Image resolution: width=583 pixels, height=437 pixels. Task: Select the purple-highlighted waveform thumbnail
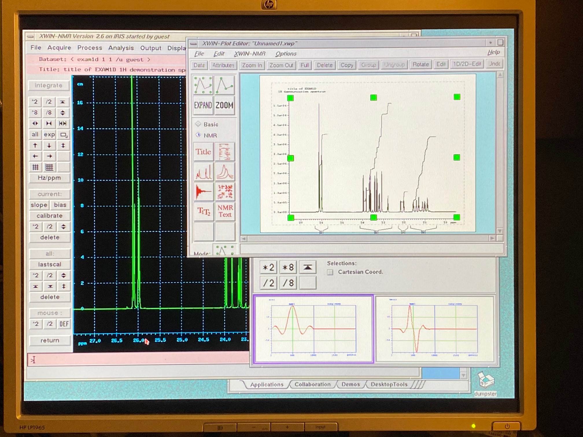[x=313, y=329]
